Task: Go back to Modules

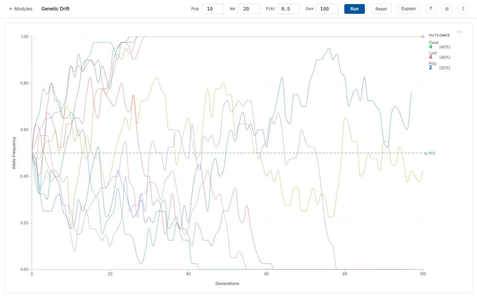Action: [x=20, y=9]
